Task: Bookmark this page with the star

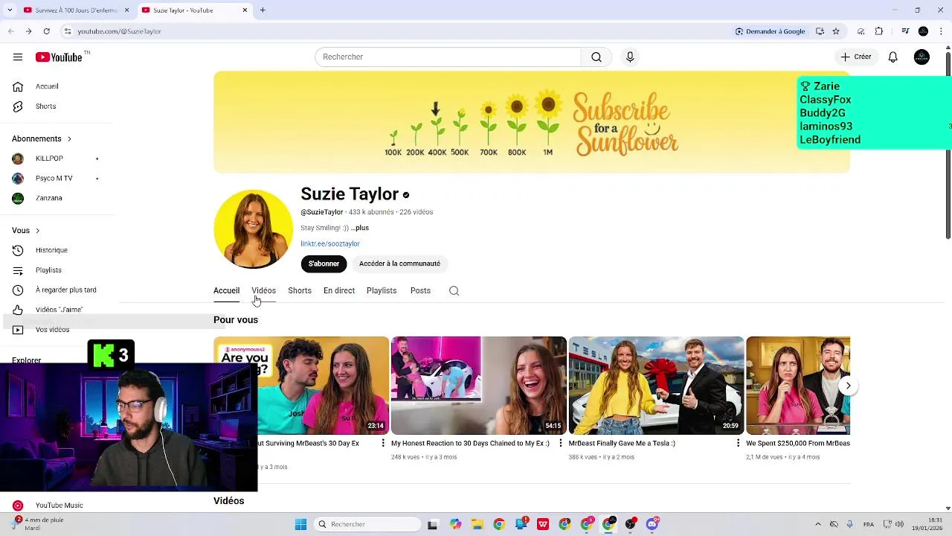Action: (x=836, y=31)
